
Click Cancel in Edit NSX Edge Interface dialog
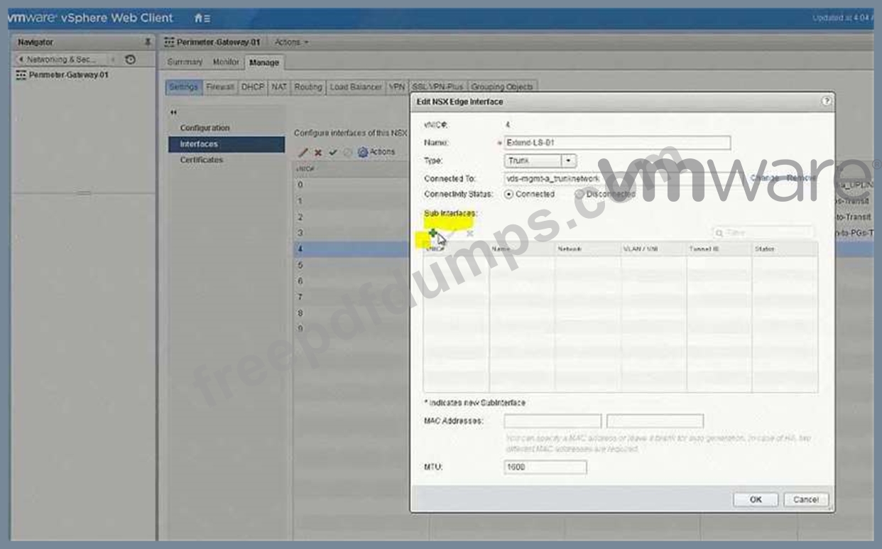click(x=806, y=499)
